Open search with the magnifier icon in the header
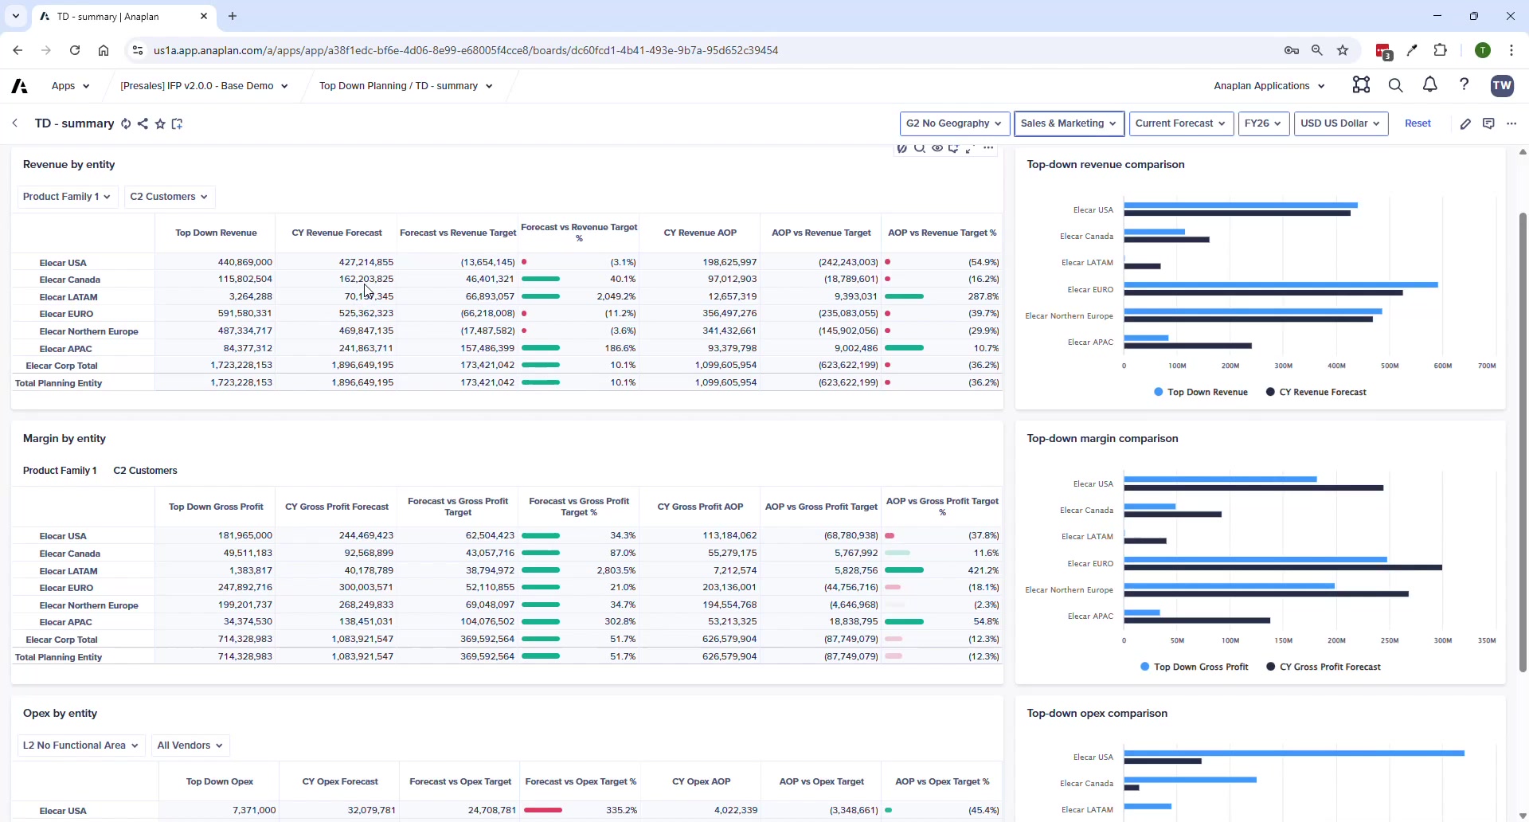Image resolution: width=1529 pixels, height=822 pixels. pyautogui.click(x=1396, y=85)
